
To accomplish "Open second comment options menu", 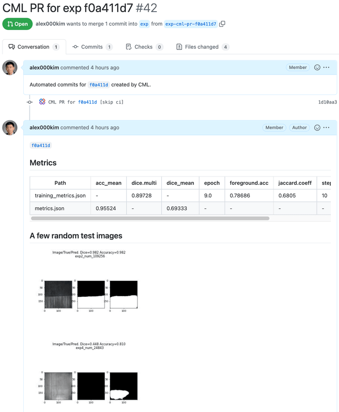I will [x=326, y=128].
